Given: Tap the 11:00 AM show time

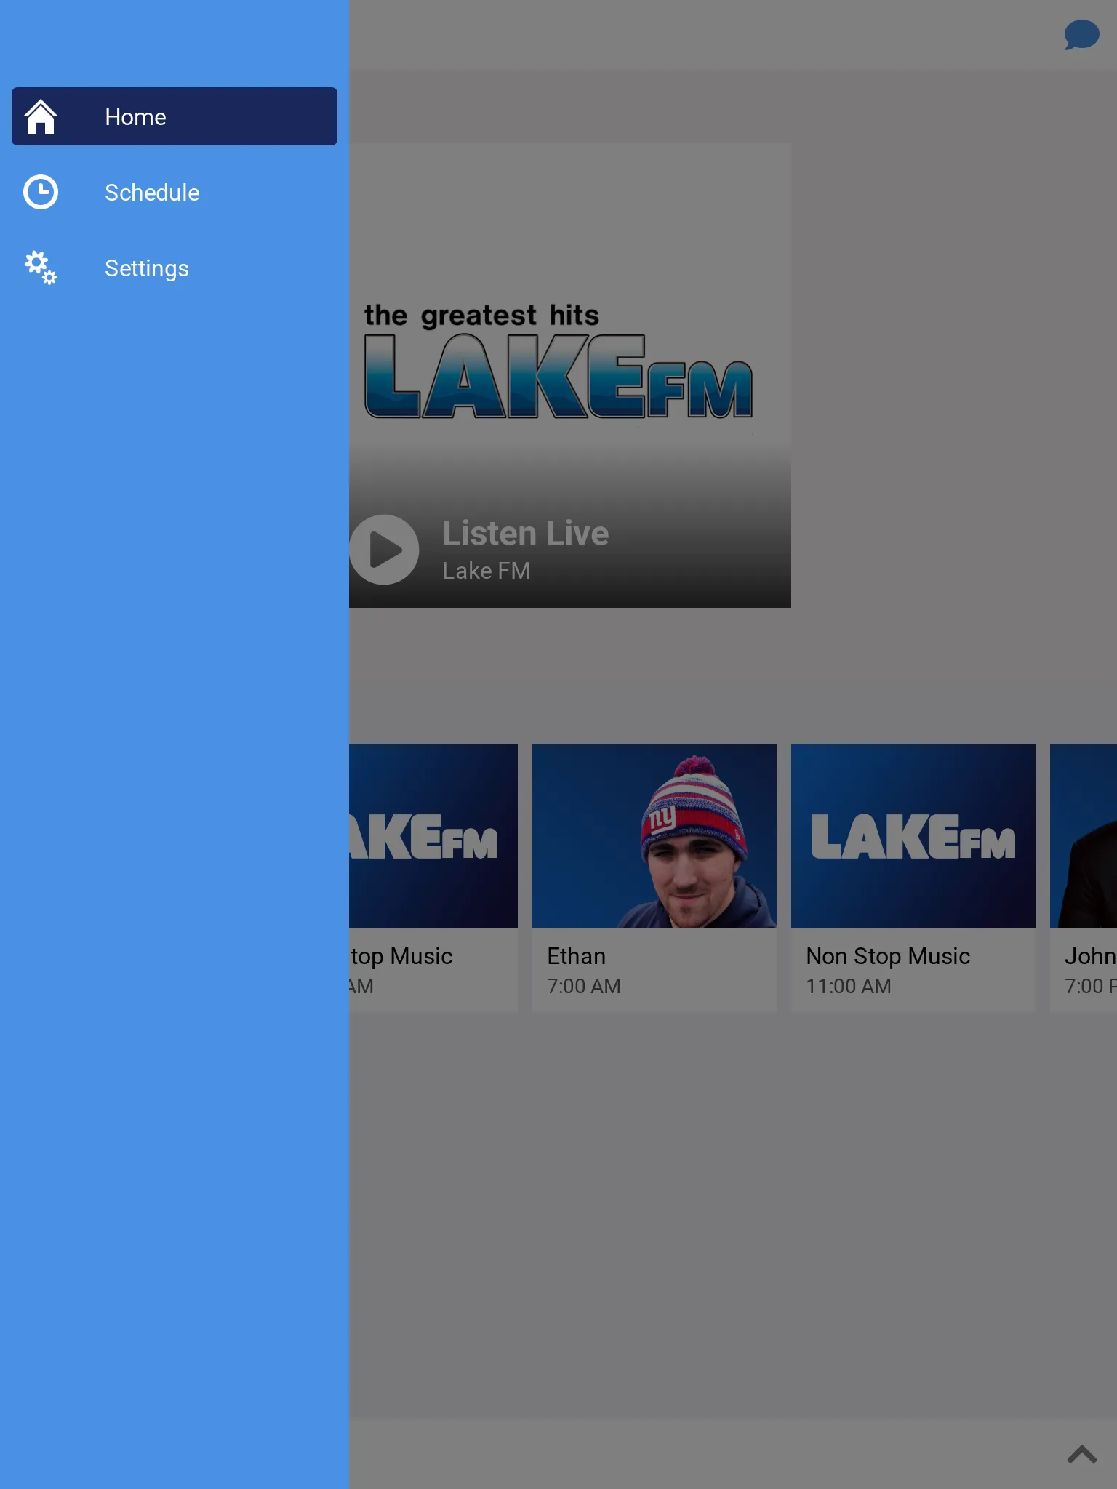Looking at the screenshot, I should coord(849,986).
